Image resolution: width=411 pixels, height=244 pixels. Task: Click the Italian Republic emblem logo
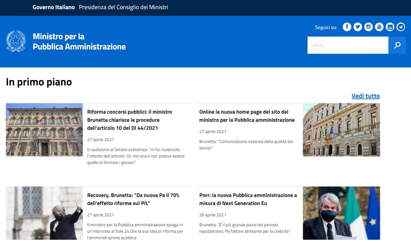[x=16, y=41]
